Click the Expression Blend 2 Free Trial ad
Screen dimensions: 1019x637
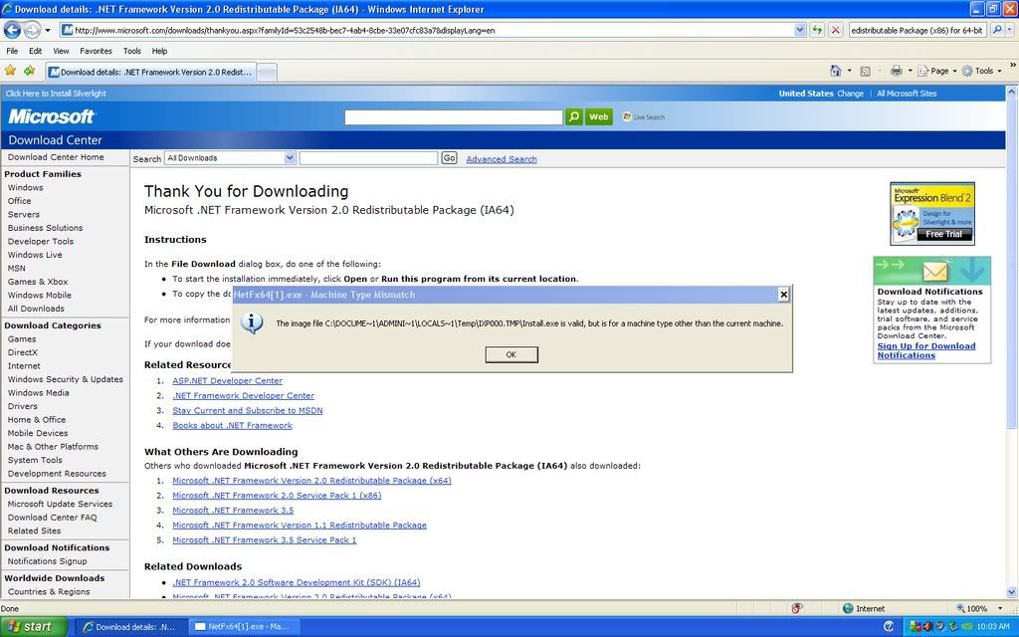pos(931,213)
